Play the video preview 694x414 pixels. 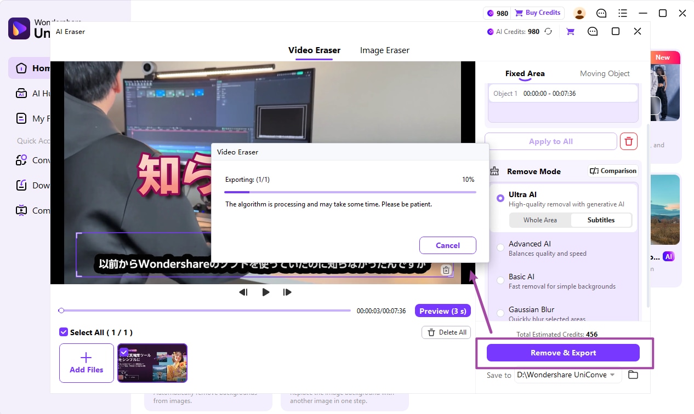pyautogui.click(x=266, y=292)
